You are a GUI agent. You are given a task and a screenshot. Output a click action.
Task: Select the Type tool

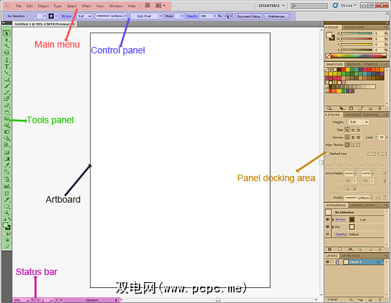7,66
